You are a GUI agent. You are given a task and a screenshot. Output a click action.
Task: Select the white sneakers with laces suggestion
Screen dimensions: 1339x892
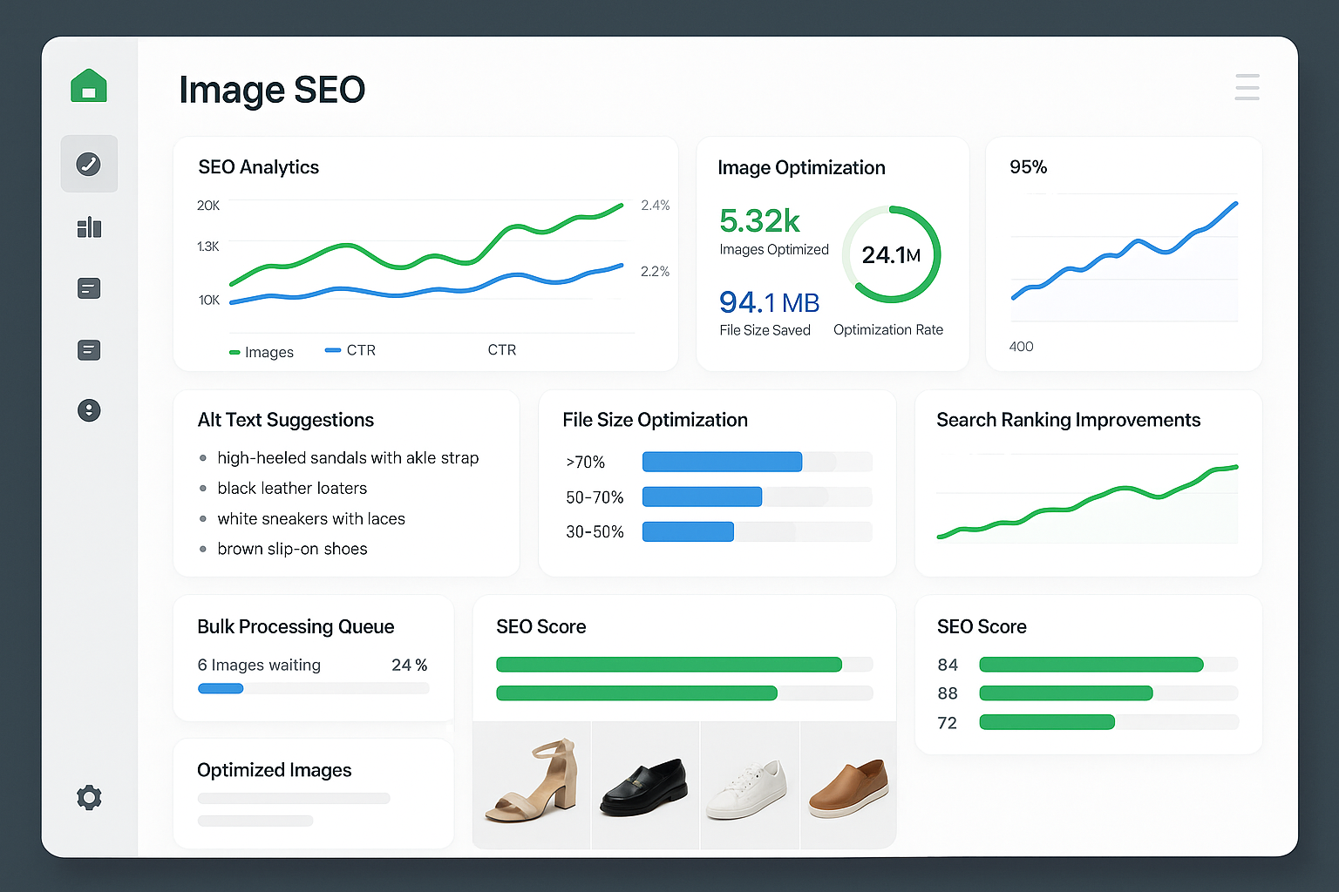(311, 519)
